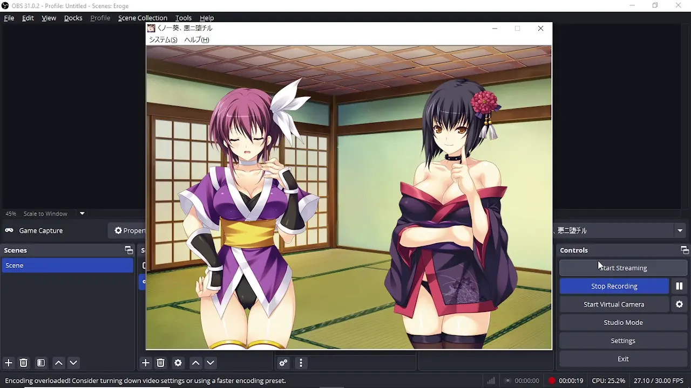Viewport: 691px width, 388px height.
Task: Click the Encoding overloaded status message
Action: tap(145, 380)
